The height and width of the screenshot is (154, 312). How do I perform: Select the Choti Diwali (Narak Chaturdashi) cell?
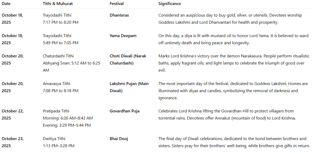[128, 59]
